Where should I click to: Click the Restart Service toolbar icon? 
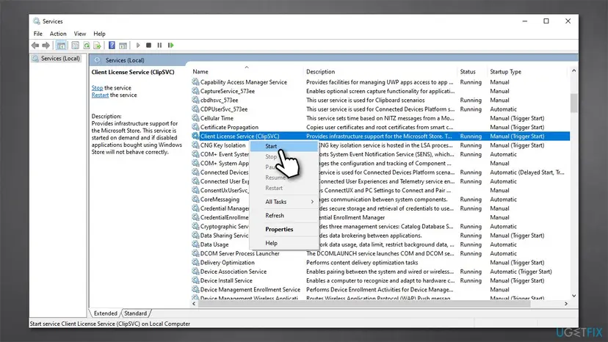[170, 46]
